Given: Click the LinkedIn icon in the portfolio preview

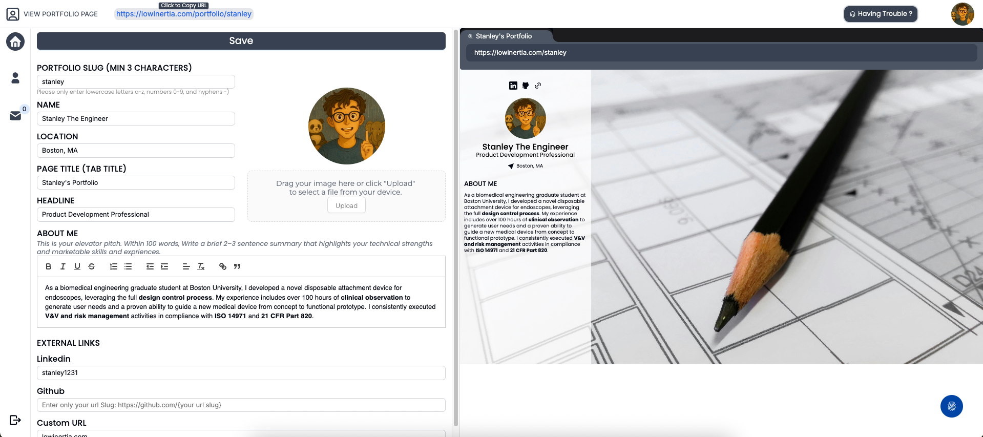Looking at the screenshot, I should (x=513, y=86).
